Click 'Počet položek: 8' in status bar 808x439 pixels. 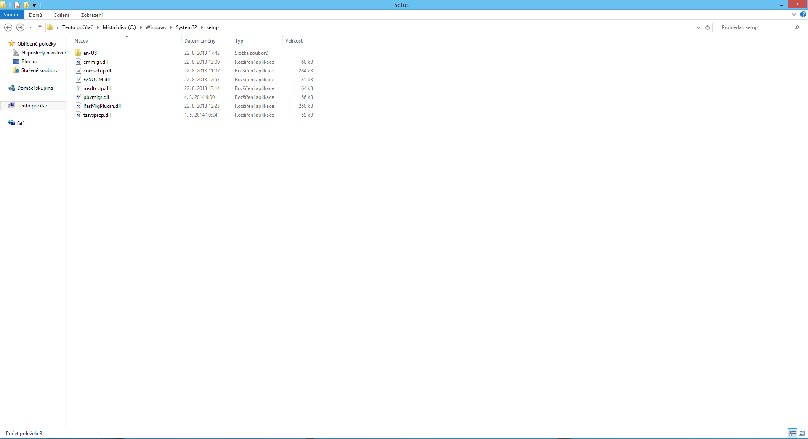click(x=24, y=434)
